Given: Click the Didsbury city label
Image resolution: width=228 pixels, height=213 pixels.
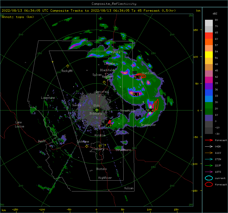Looking at the screenshot, I should coord(96,113).
